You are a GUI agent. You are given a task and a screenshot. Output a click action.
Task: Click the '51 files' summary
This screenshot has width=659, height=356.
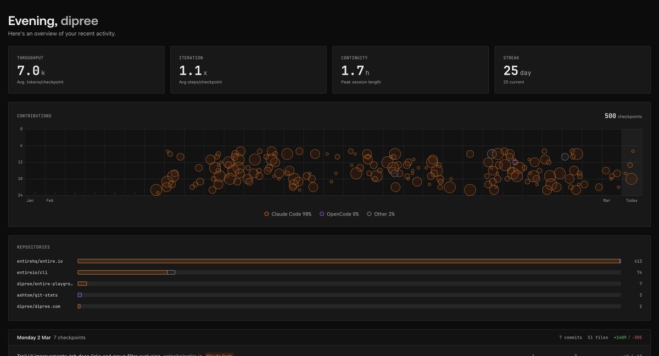click(597, 337)
